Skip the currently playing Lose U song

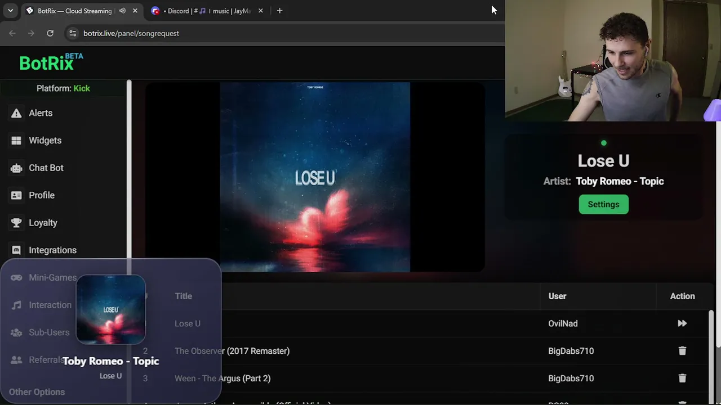point(682,323)
